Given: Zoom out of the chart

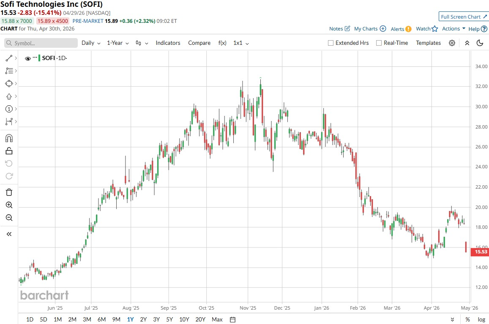Looking at the screenshot, I should (x=9, y=217).
